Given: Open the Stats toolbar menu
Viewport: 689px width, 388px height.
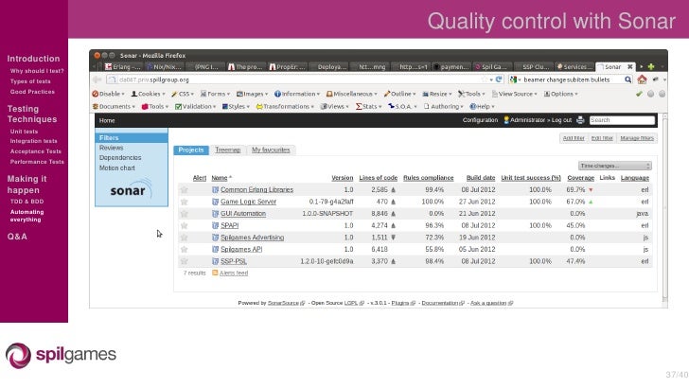Looking at the screenshot, I should point(369,107).
